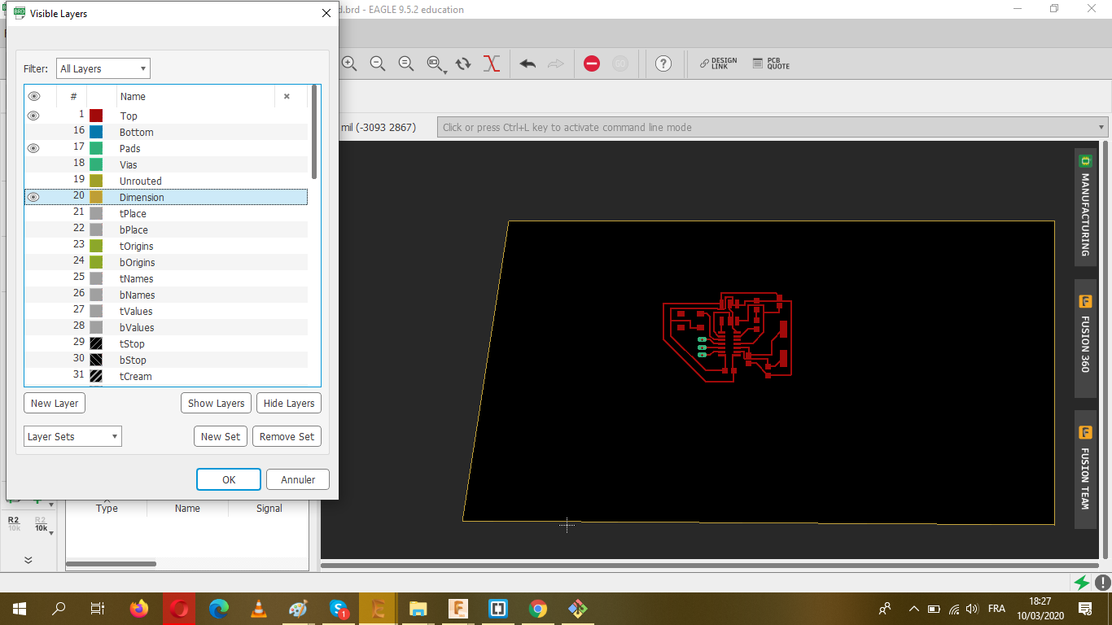Open Opera from the taskbar
The width and height of the screenshot is (1112, 625).
180,609
